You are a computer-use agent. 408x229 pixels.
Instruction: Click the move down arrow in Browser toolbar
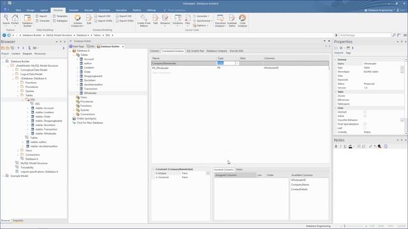(23, 48)
